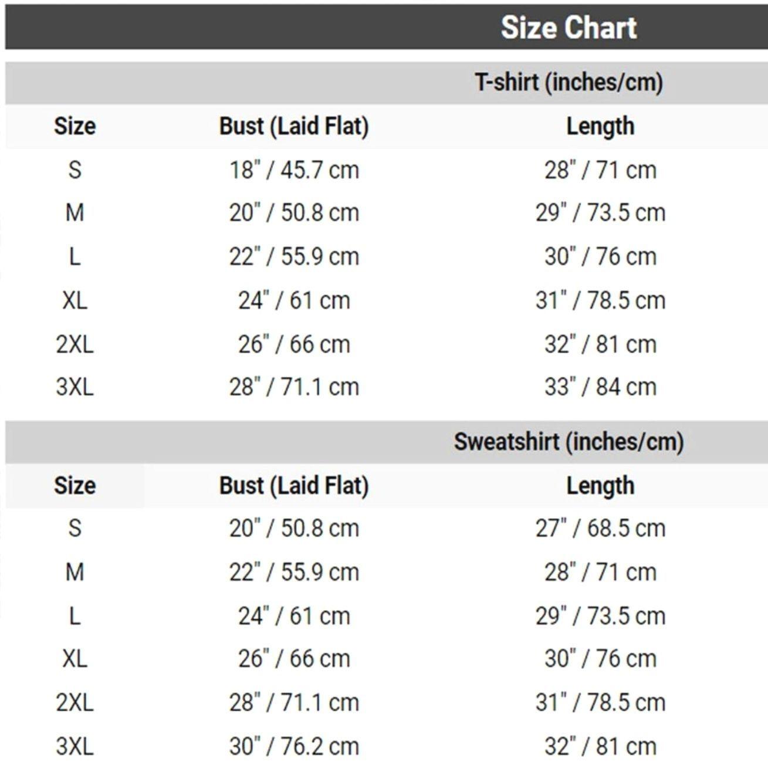Click the T-shirt XL length 31" / 78.5 cm
This screenshot has height=768, width=768.
[x=600, y=300]
